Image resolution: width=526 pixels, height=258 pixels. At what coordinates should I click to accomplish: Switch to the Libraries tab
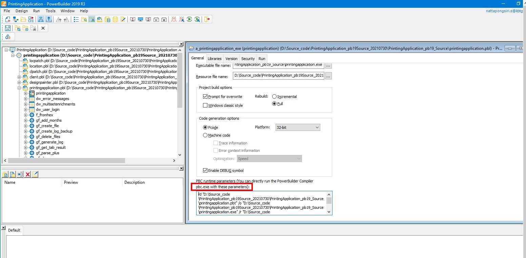click(x=215, y=59)
